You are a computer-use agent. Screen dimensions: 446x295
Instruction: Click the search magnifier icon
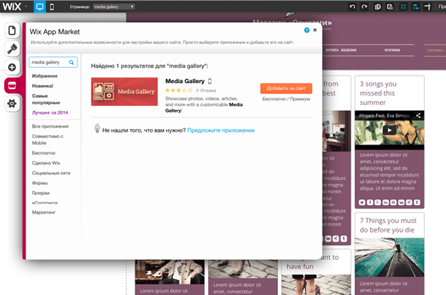[x=71, y=62]
